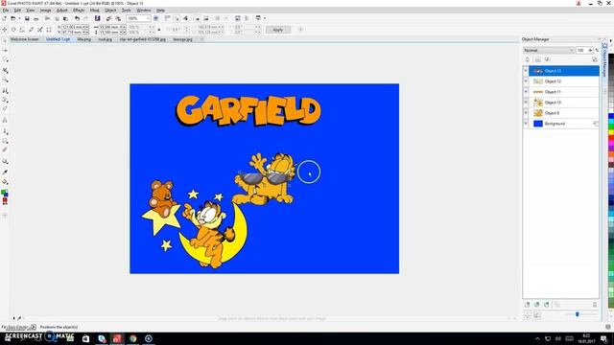The width and height of the screenshot is (614, 345).
Task: Pick the black swatch in color palette
Action: point(611,57)
